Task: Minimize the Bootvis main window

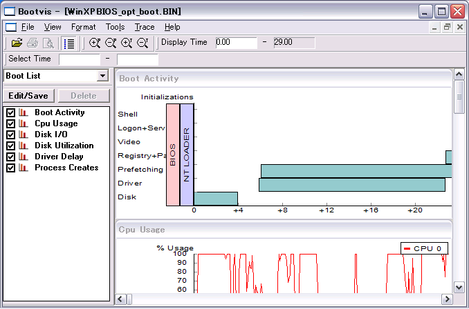Action: 425,12
